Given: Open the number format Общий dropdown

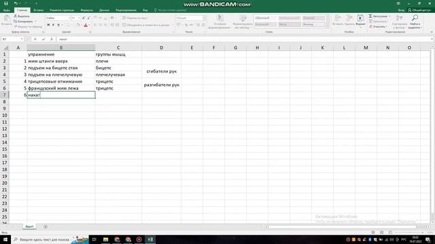Looking at the screenshot, I should pyautogui.click(x=204, y=18).
